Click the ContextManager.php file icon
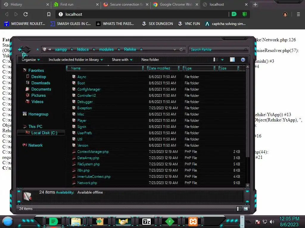Image resolution: width=305 pixels, height=228 pixels. [74, 152]
